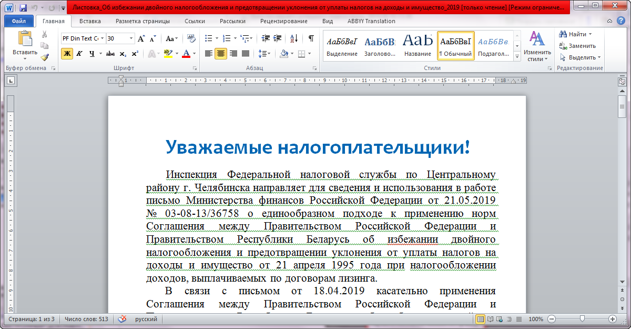Minimize the ribbon with the caret icon

pos(610,21)
